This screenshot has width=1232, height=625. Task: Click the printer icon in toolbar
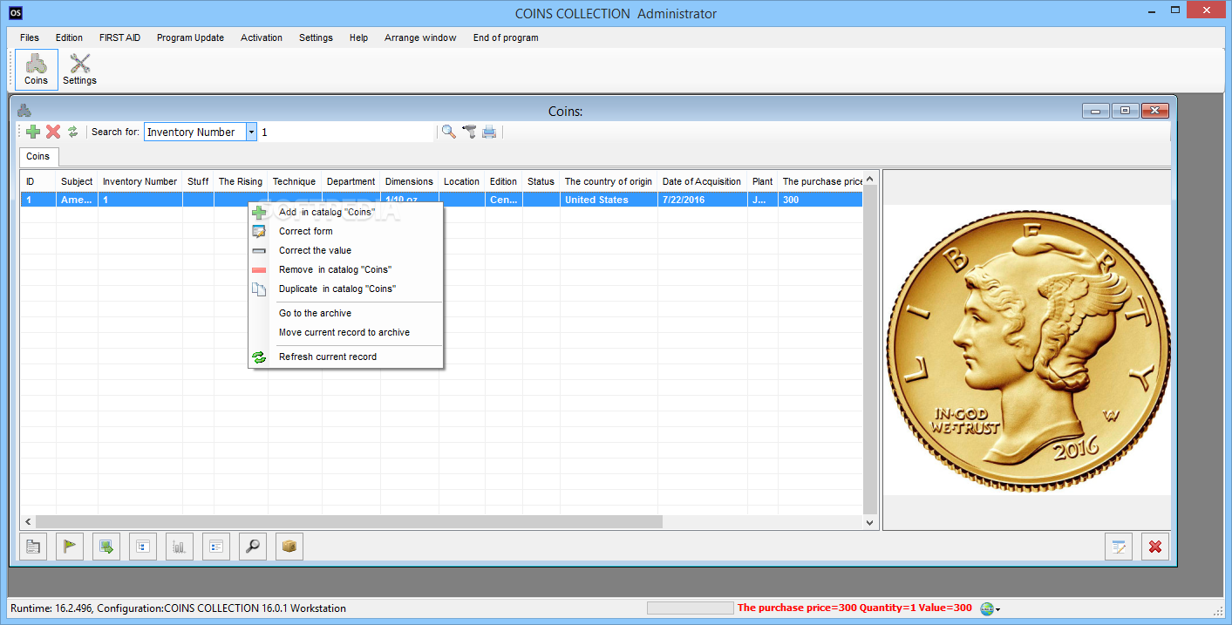pyautogui.click(x=489, y=132)
